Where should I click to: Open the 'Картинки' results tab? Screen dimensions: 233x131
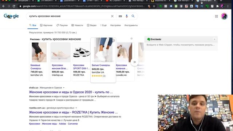click(x=46, y=25)
